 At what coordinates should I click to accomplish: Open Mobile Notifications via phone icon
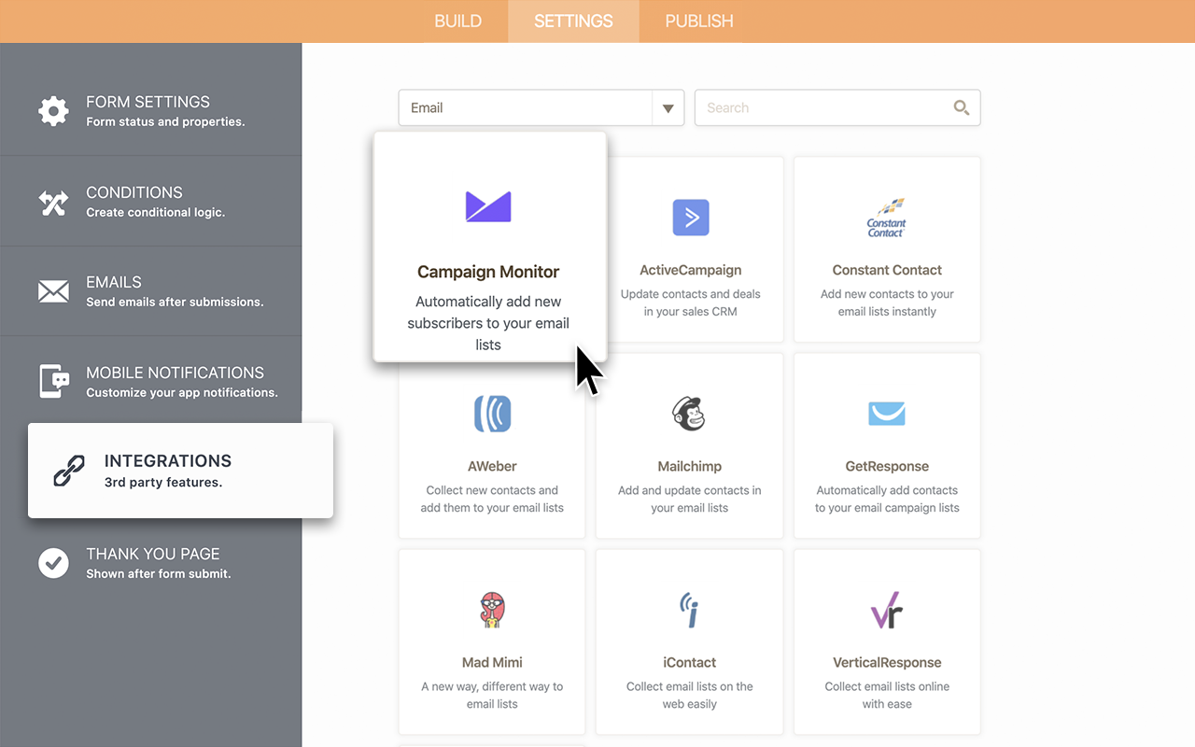[53, 380]
